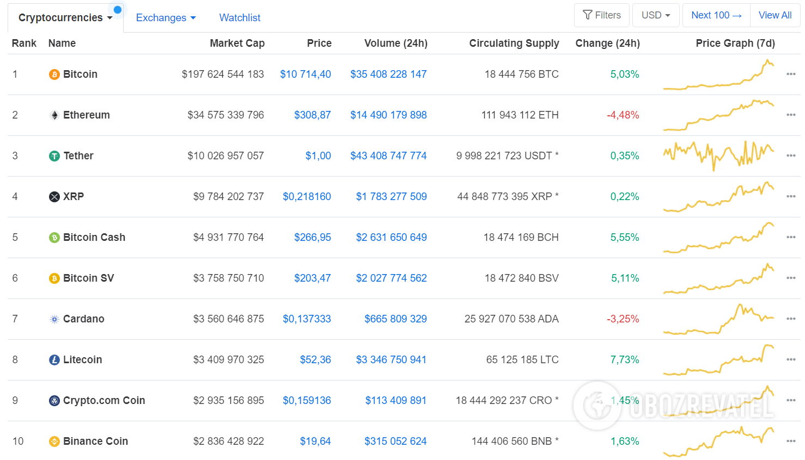Sort by Volume (24h) column header
805x460 pixels.
[x=396, y=43]
